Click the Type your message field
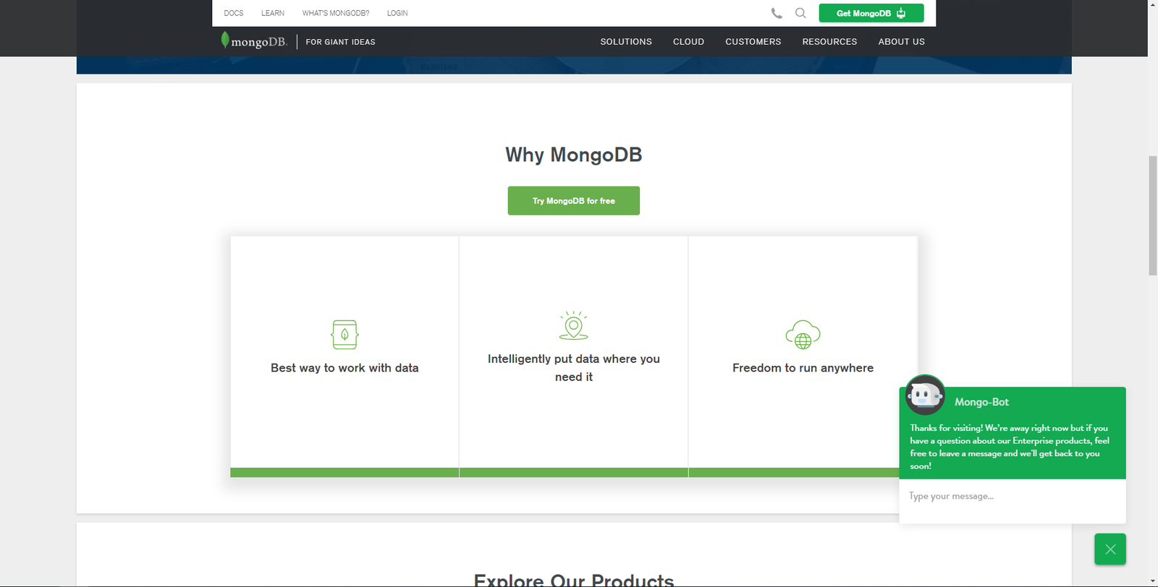Viewport: 1158px width, 587px height. [x=1012, y=497]
